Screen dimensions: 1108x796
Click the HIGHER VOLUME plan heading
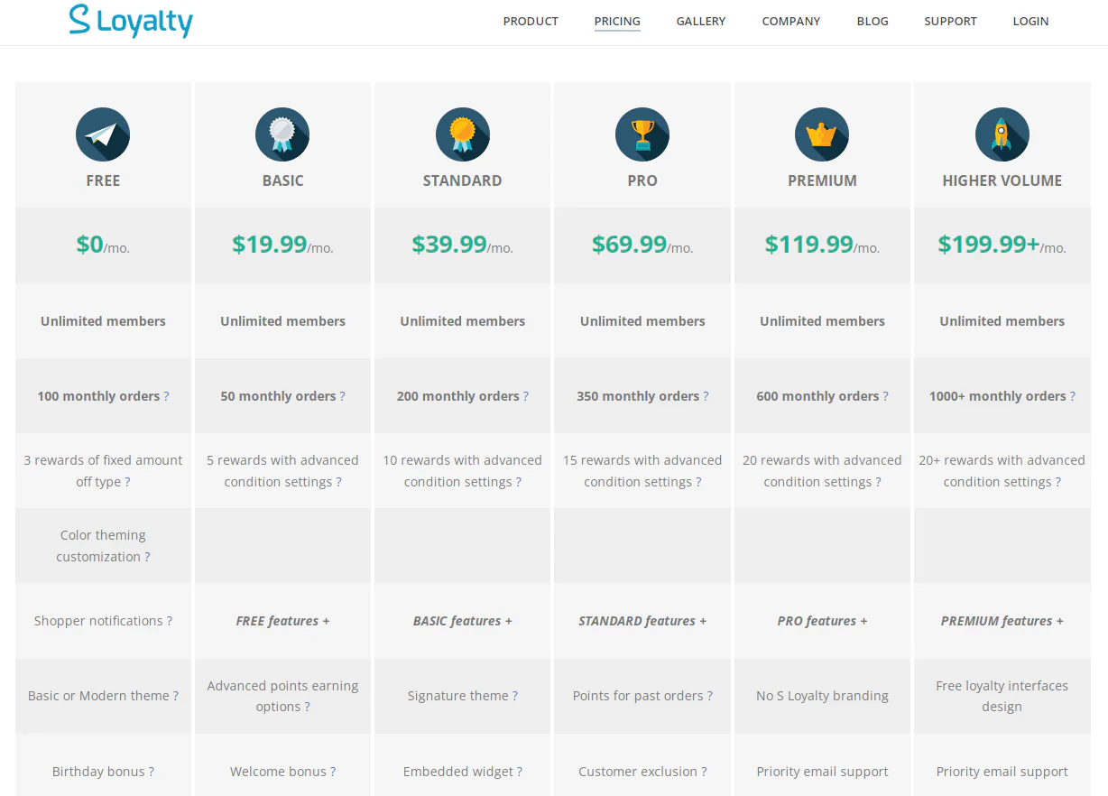1002,180
